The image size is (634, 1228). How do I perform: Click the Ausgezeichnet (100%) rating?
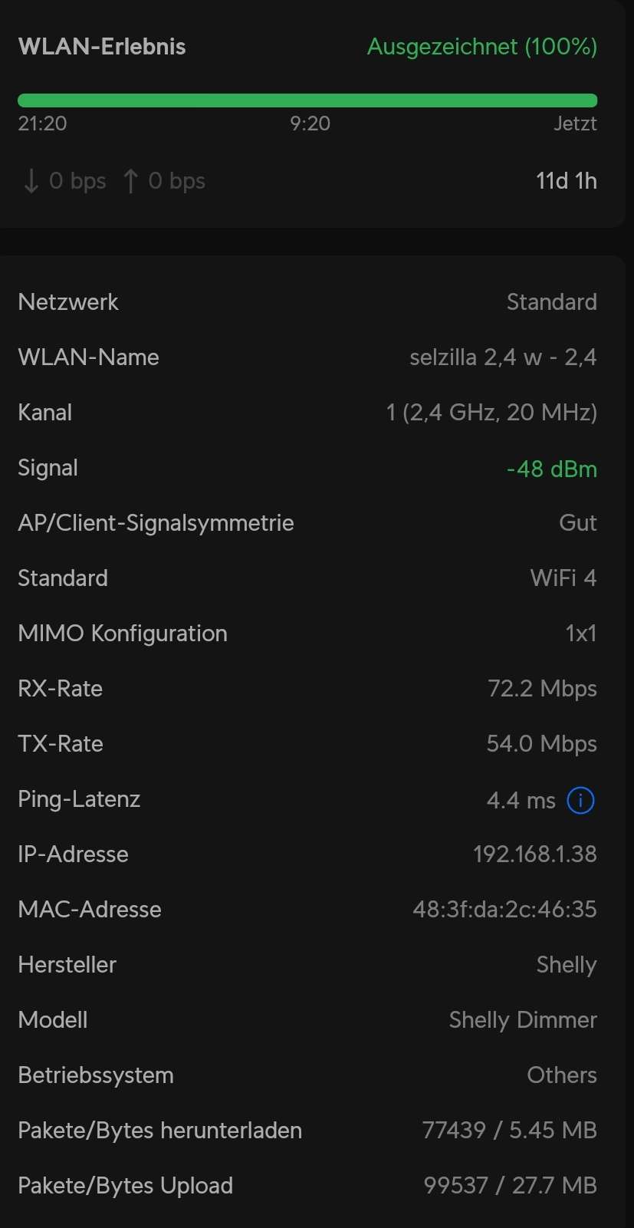481,47
